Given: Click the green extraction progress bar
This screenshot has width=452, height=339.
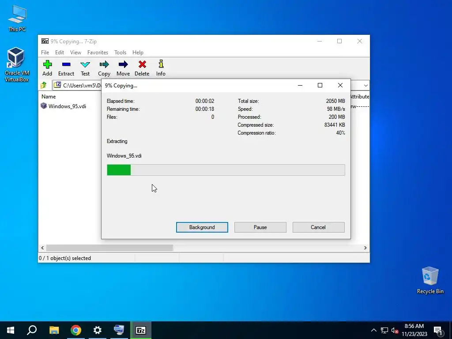Looking at the screenshot, I should coord(119,170).
